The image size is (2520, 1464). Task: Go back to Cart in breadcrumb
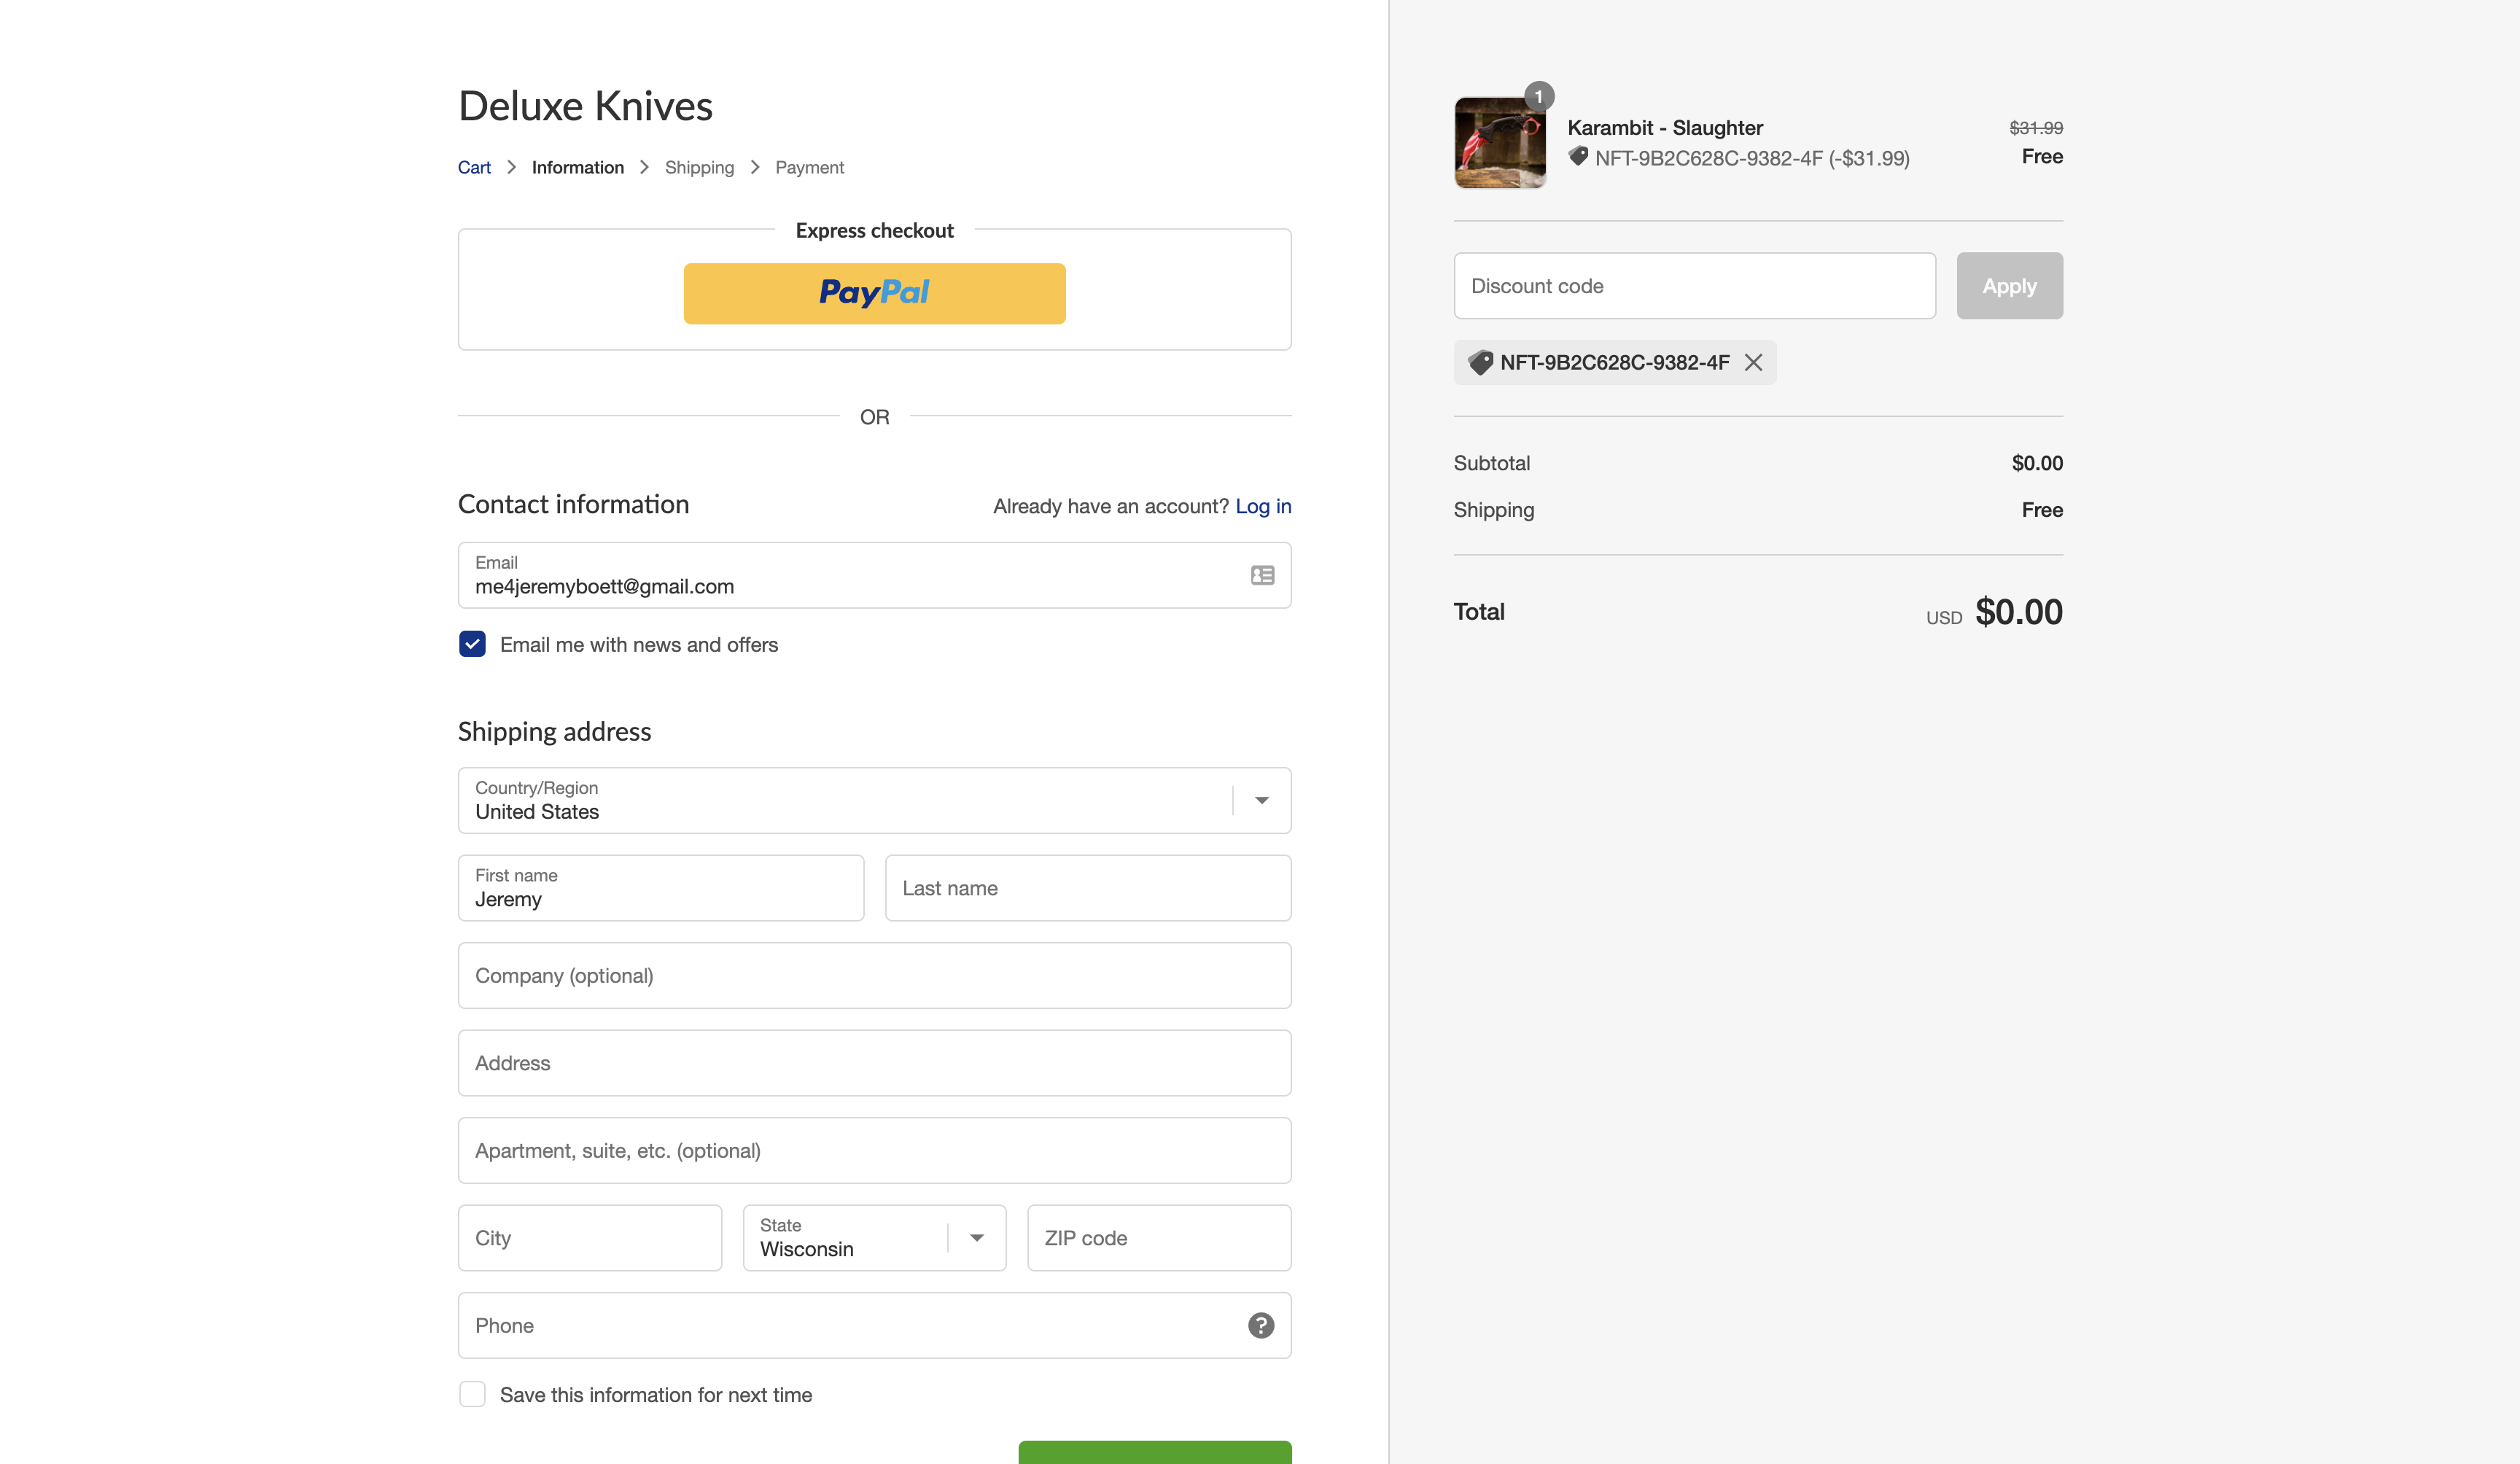pyautogui.click(x=474, y=167)
